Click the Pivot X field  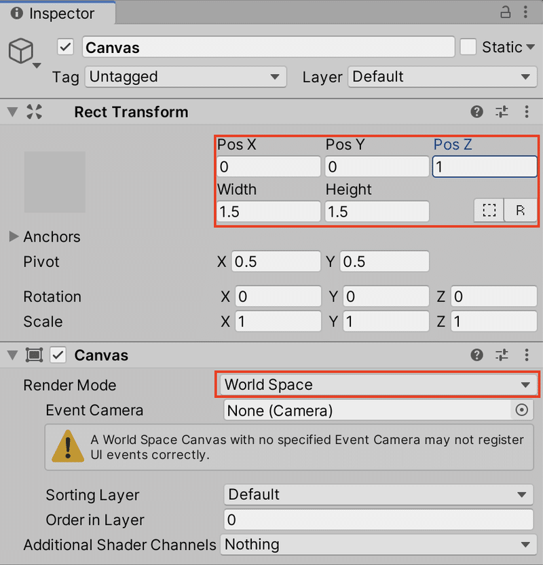[276, 261]
